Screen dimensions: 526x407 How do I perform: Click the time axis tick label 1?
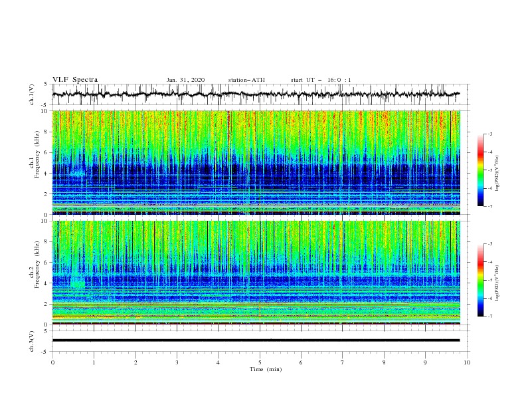[x=94, y=362]
